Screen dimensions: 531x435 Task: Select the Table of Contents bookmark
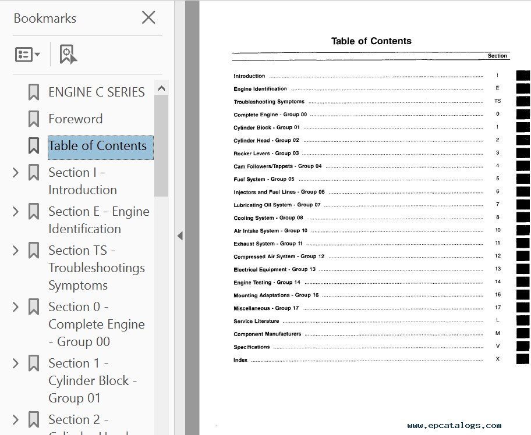pos(101,148)
